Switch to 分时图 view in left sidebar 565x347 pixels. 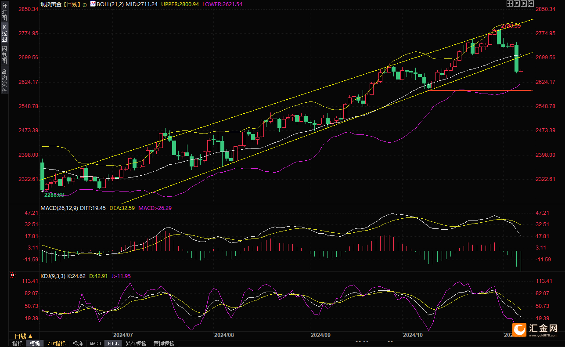coord(4,12)
